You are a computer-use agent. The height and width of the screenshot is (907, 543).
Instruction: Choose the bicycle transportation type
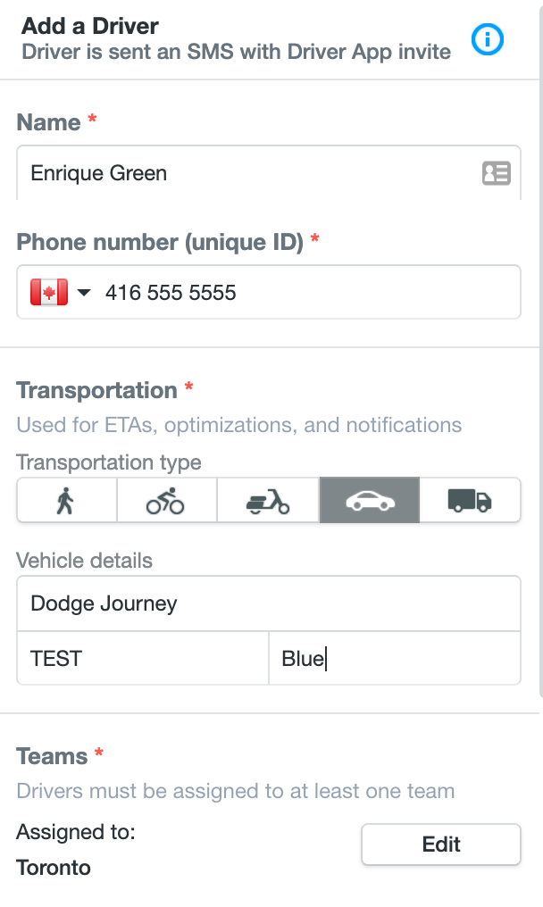point(167,500)
